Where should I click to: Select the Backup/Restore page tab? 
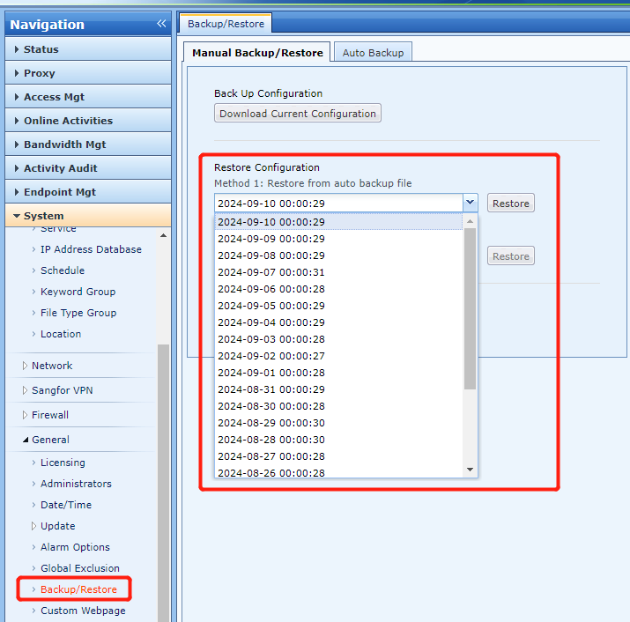tap(226, 23)
